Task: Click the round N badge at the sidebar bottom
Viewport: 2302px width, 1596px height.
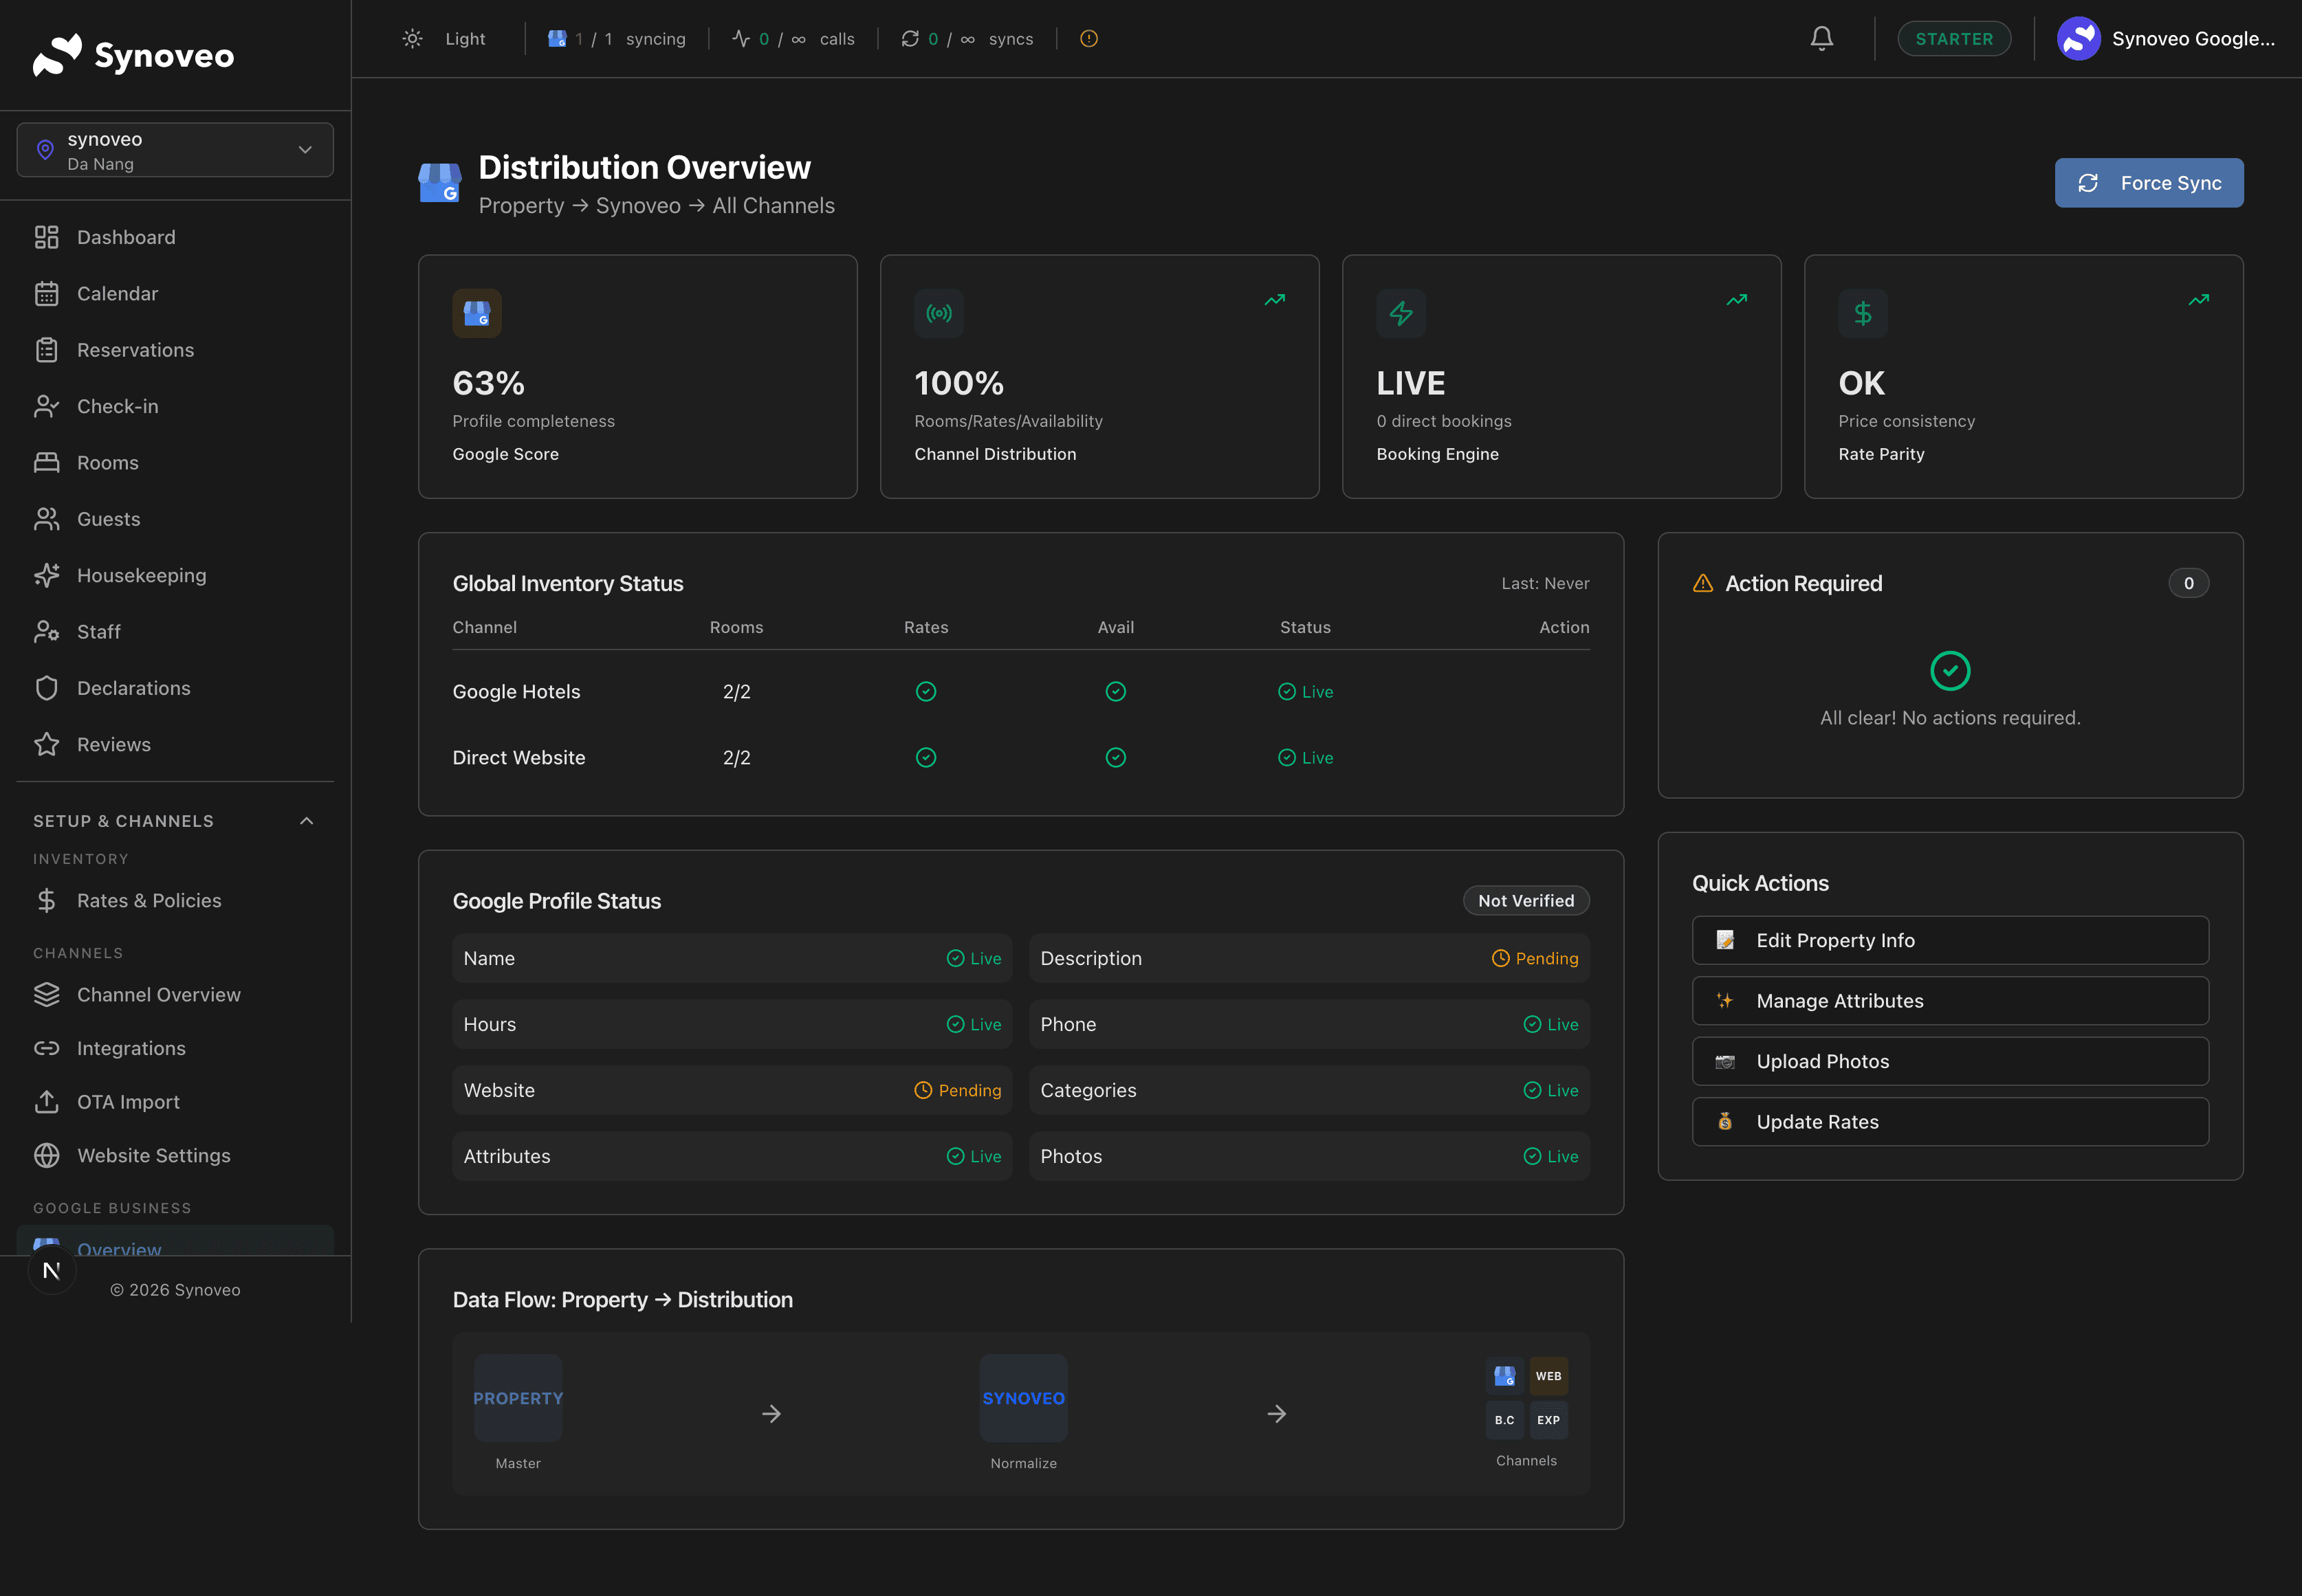Action: pyautogui.click(x=52, y=1270)
